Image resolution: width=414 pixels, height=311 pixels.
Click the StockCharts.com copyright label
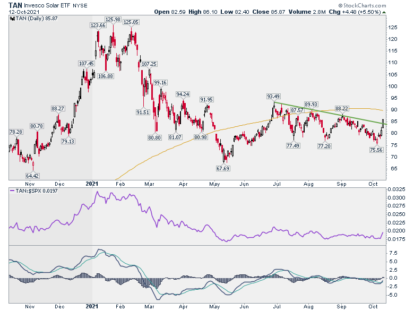tap(362, 5)
